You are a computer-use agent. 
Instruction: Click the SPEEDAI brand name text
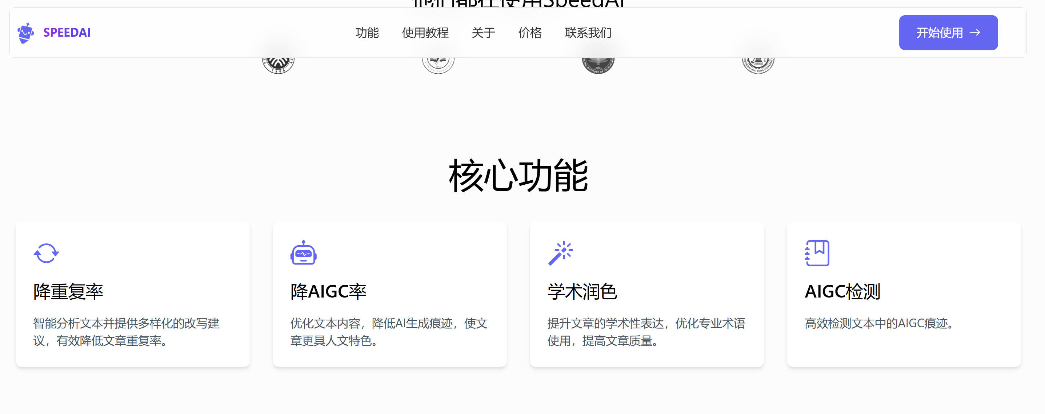point(67,33)
